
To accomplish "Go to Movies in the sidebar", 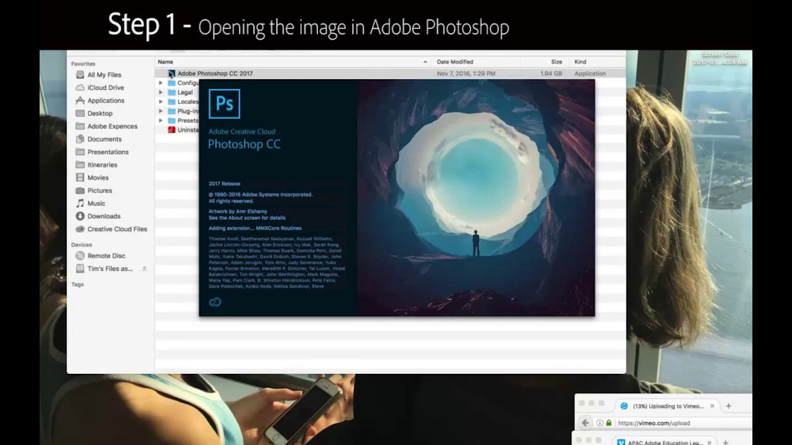I will tap(98, 178).
